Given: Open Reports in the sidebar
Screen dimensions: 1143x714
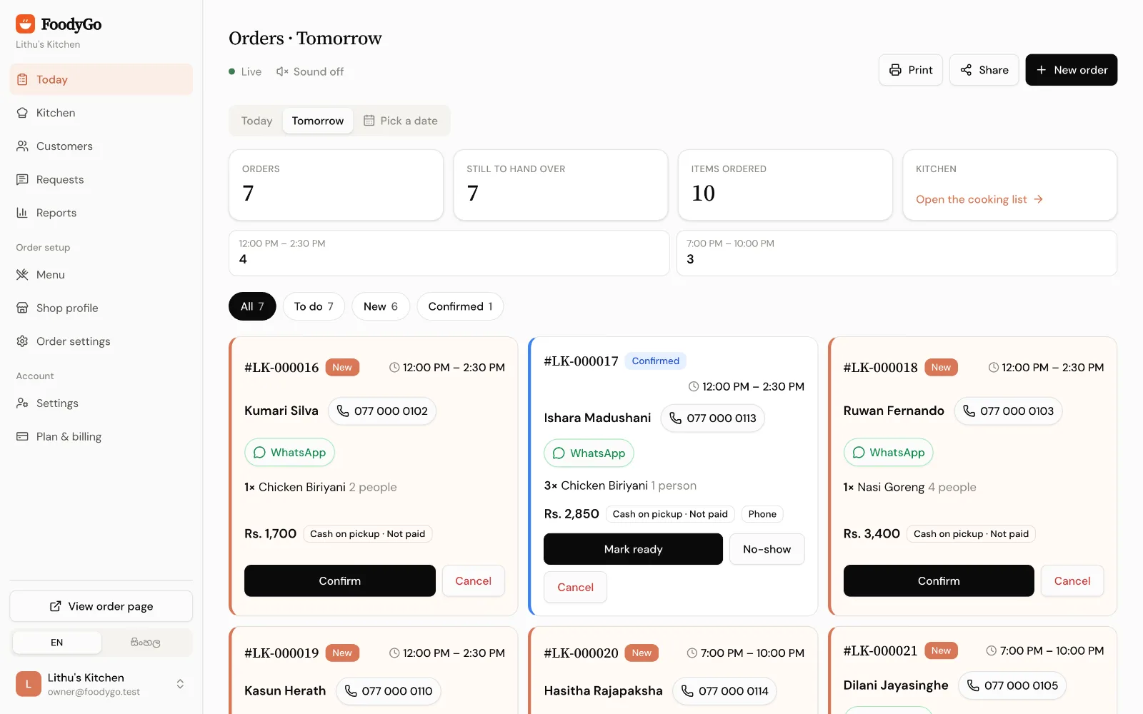Looking at the screenshot, I should pos(101,213).
